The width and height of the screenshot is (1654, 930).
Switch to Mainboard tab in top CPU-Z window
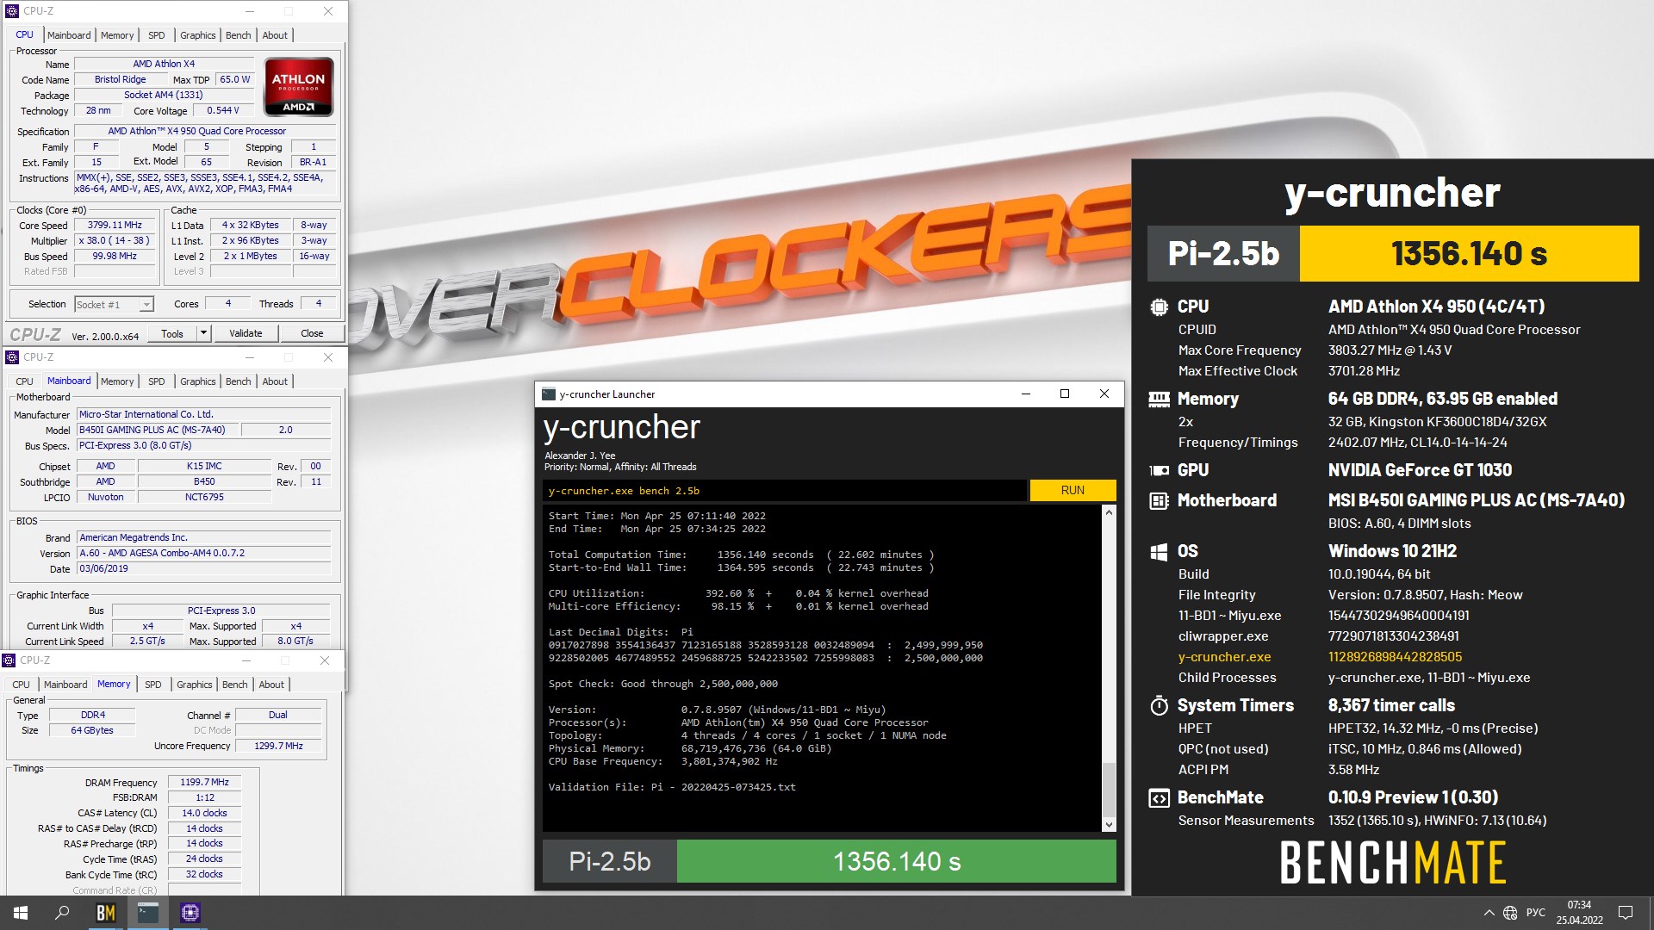click(x=69, y=35)
